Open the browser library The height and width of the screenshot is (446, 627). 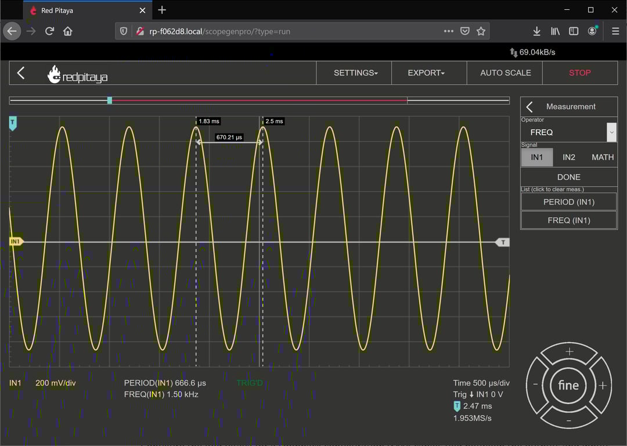(555, 31)
